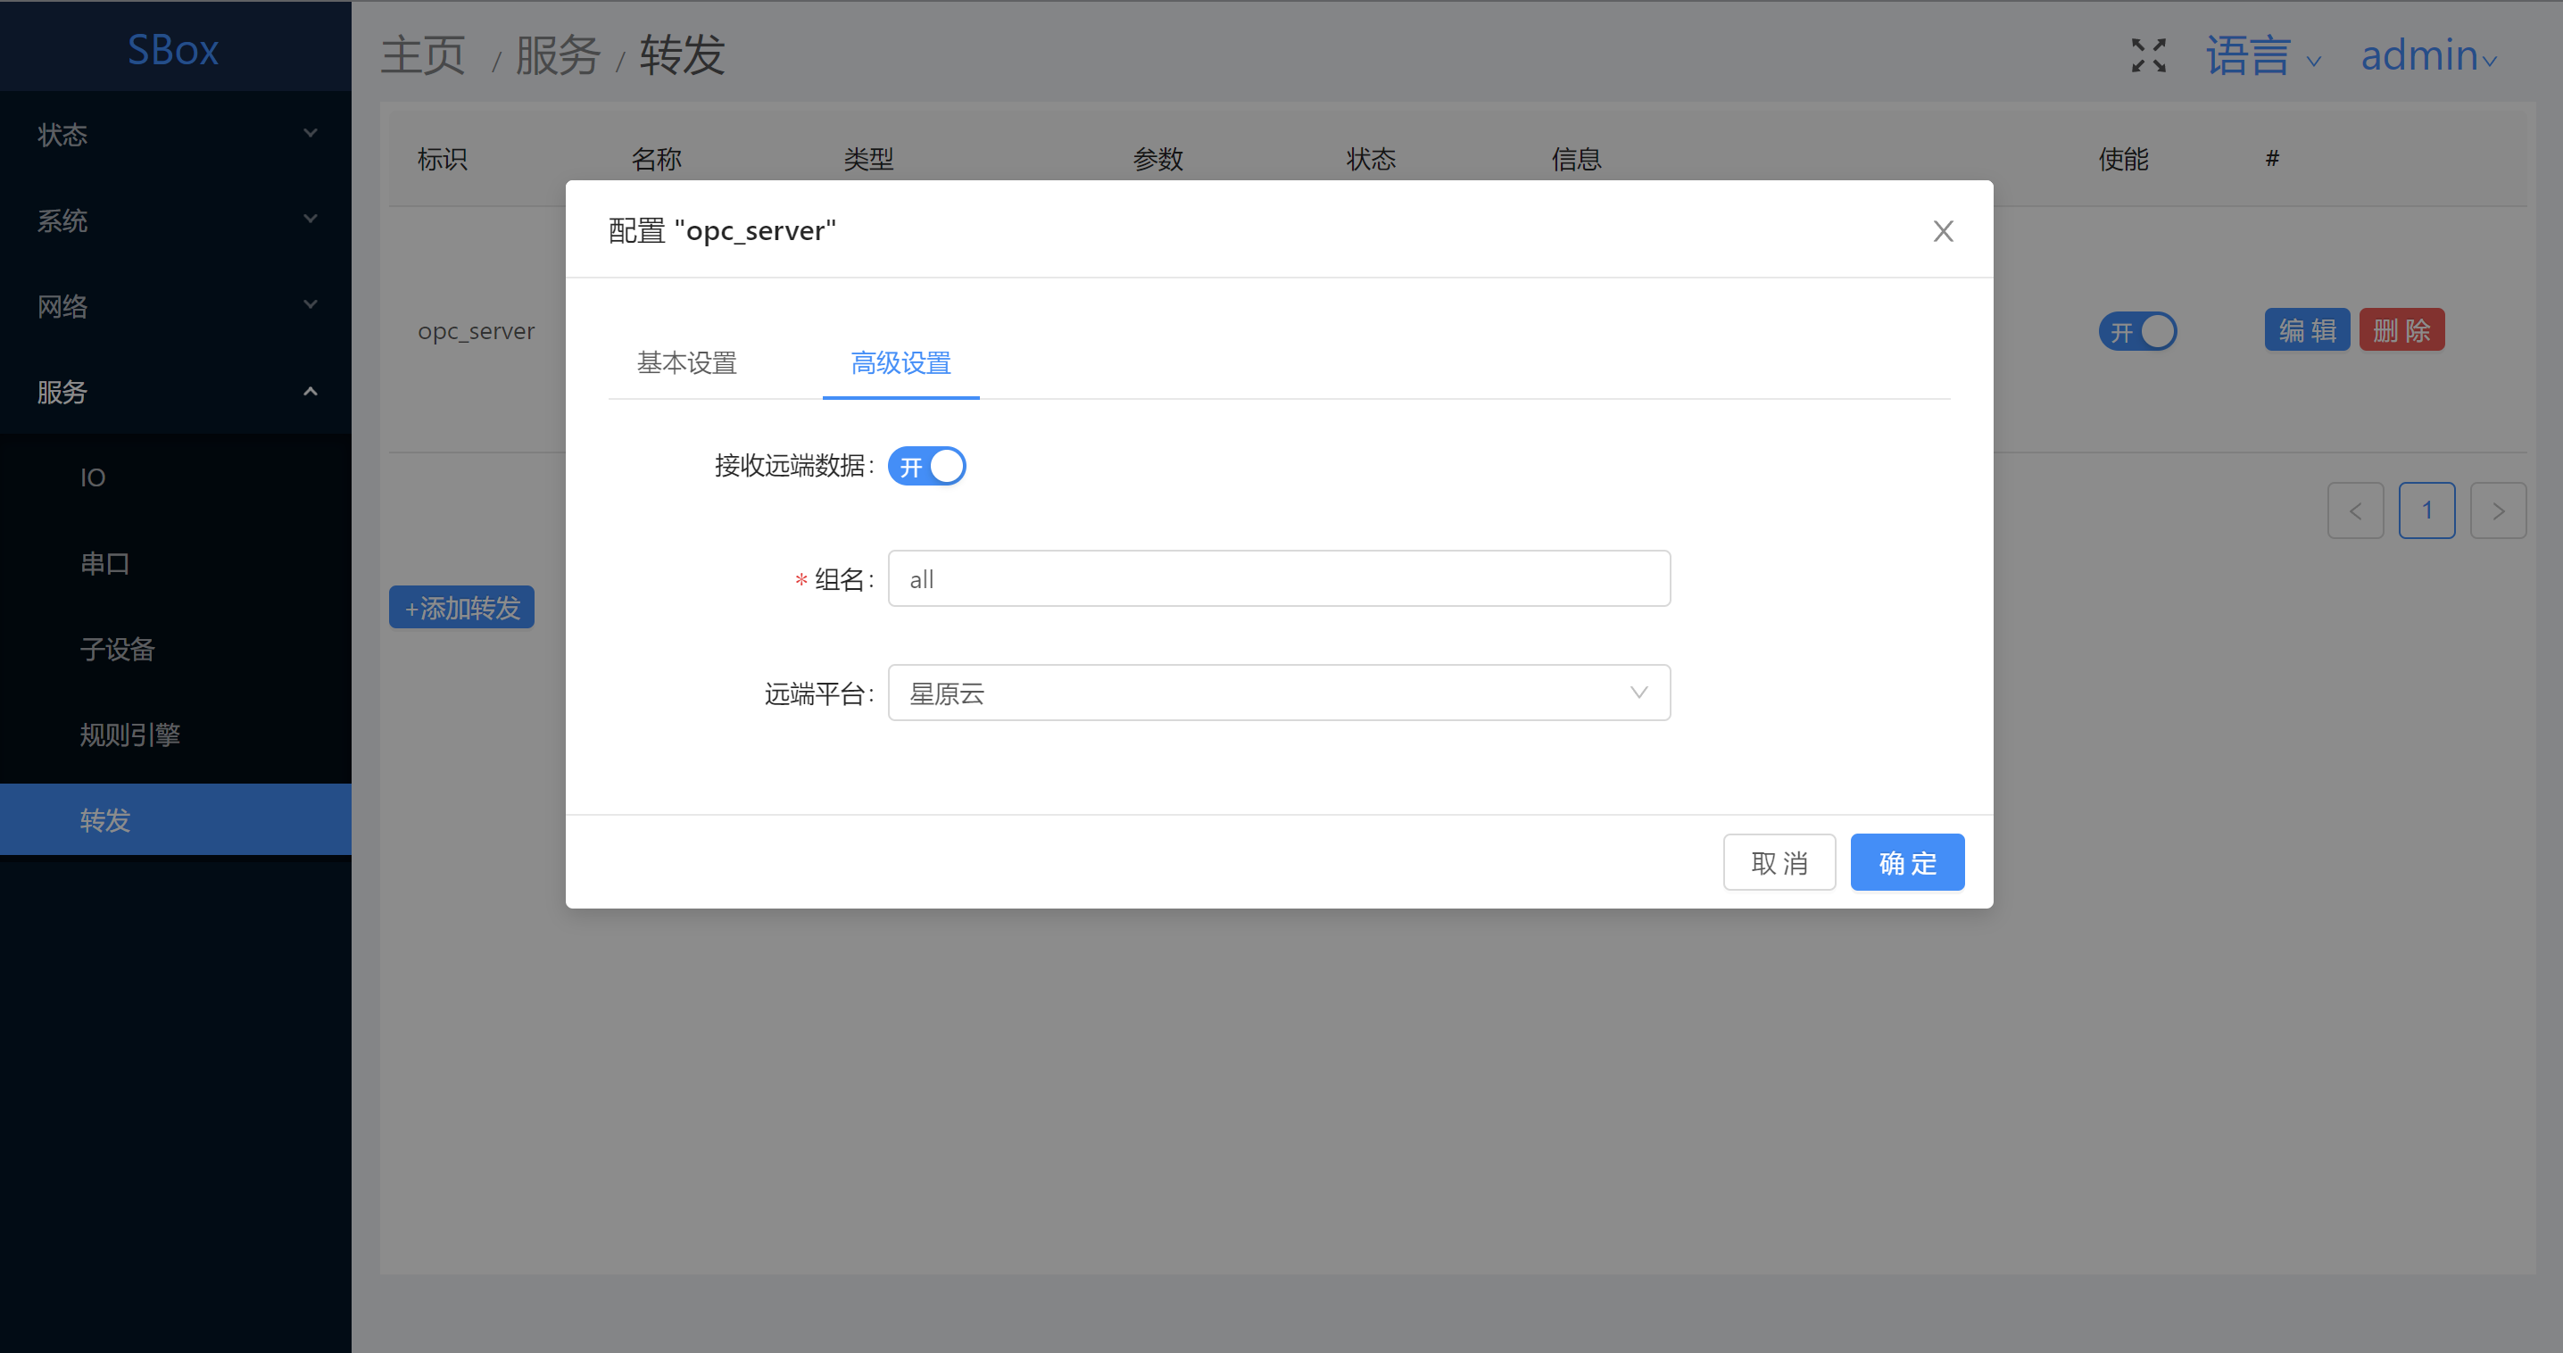Image resolution: width=2563 pixels, height=1353 pixels.
Task: Switch to the 基本设置 tab
Action: click(x=686, y=363)
